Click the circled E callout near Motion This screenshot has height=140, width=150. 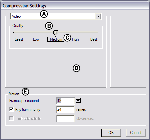[x=25, y=92]
